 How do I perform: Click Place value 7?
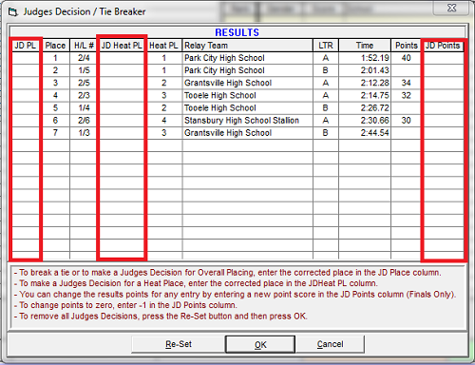click(x=55, y=133)
